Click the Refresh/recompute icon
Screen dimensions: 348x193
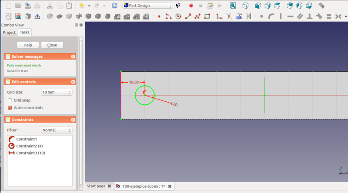pos(114,6)
